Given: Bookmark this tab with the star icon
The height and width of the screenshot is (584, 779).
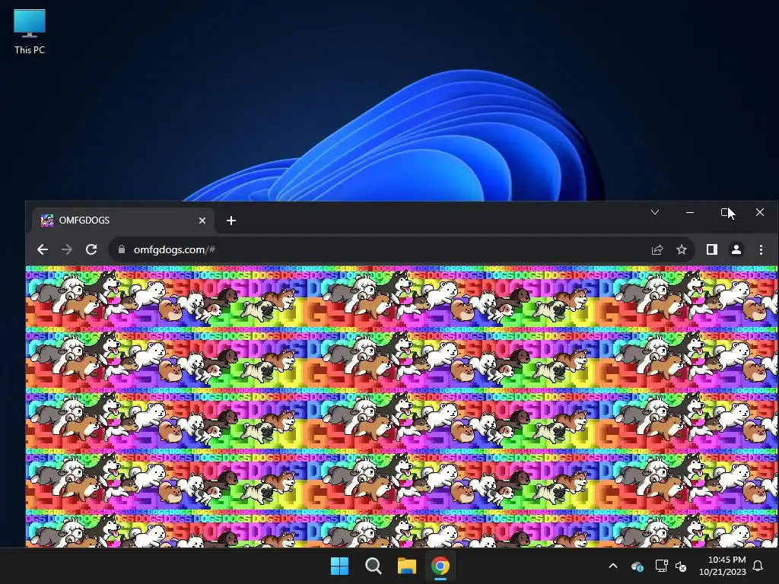Looking at the screenshot, I should [682, 249].
